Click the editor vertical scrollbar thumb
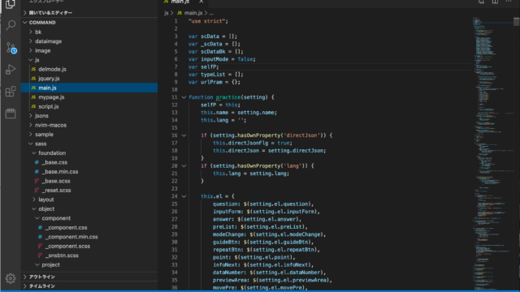 click(517, 21)
